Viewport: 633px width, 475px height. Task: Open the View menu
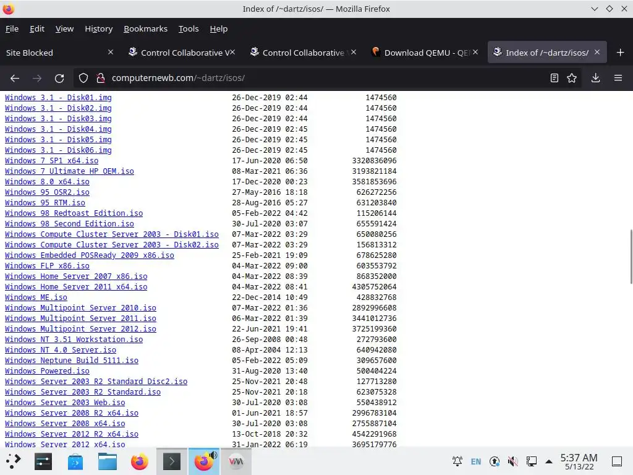coord(64,28)
